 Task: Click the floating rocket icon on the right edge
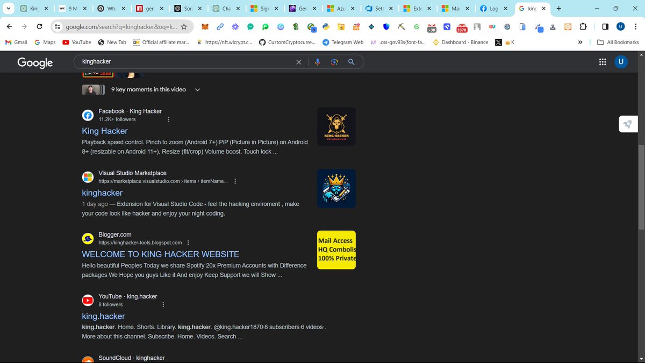tap(627, 124)
